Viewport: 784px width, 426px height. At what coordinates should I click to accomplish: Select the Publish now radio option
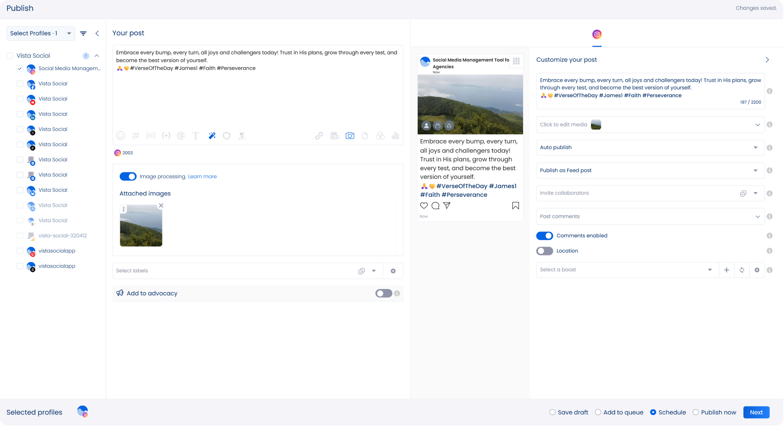tap(696, 413)
